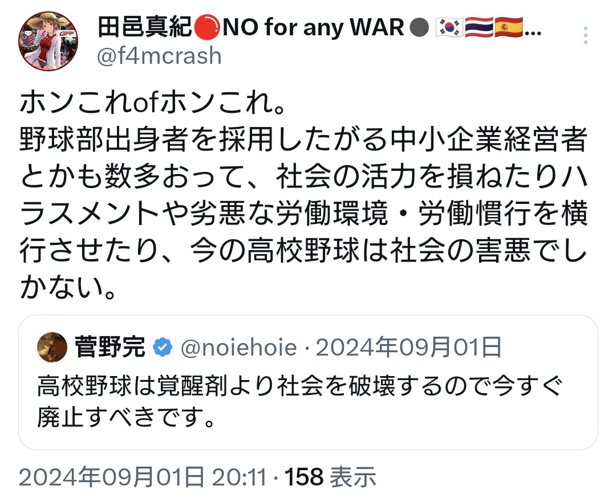616x502 pixels.
Task: Open the 菅野完 author name link
Action: (110, 348)
